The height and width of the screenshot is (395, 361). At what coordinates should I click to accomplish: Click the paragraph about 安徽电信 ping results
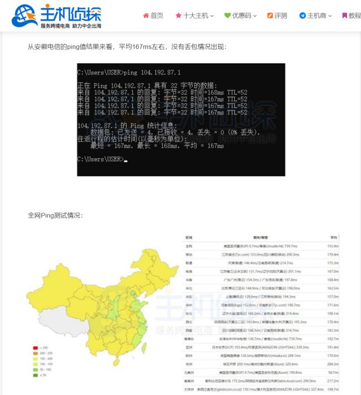[x=127, y=47]
